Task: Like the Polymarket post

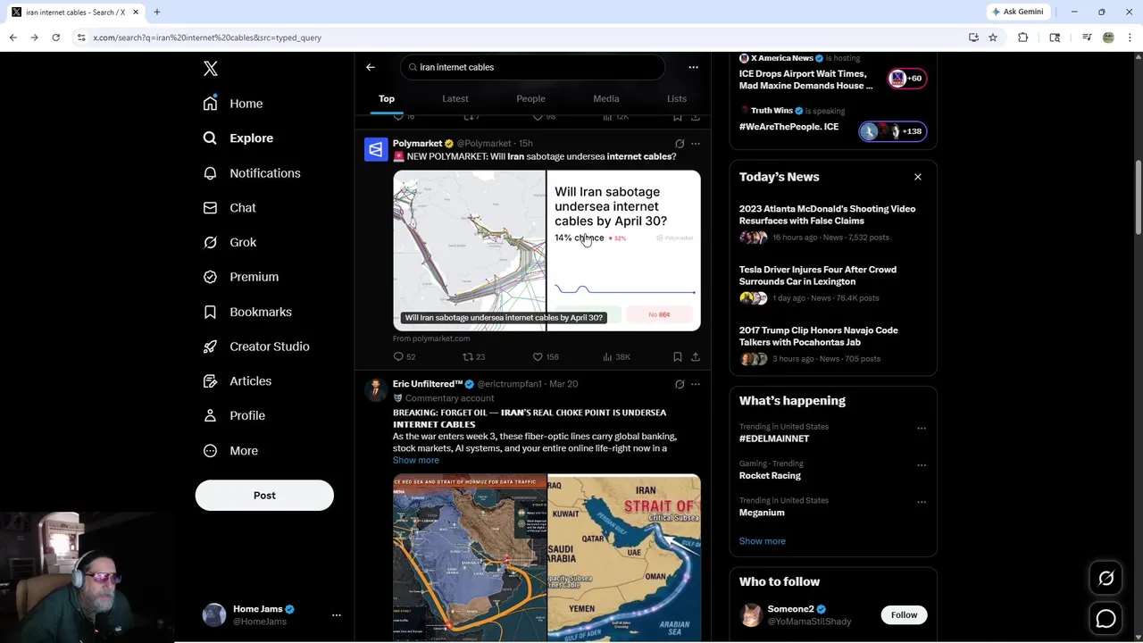Action: [x=545, y=357]
